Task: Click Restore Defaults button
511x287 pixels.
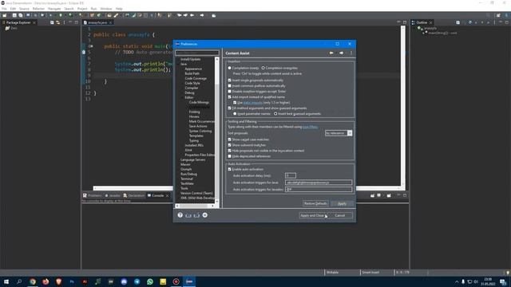Action: point(315,203)
